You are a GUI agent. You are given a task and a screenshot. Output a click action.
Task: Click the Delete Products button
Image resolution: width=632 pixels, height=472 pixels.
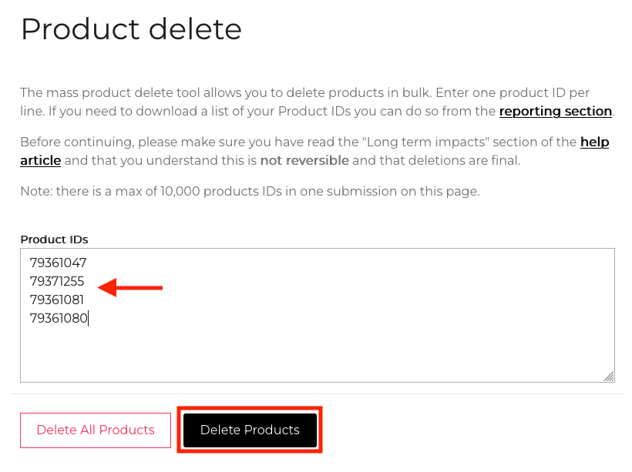tap(250, 430)
